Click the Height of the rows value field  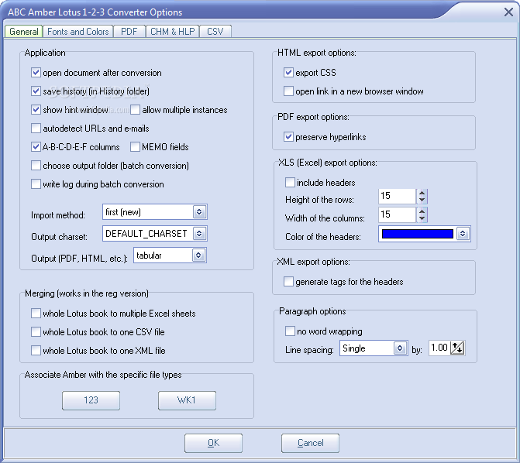pos(397,196)
